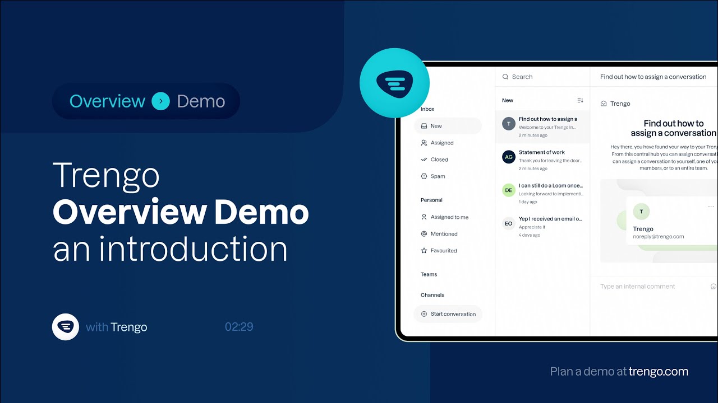Click the Spam warning icon
718x403 pixels.
(424, 176)
